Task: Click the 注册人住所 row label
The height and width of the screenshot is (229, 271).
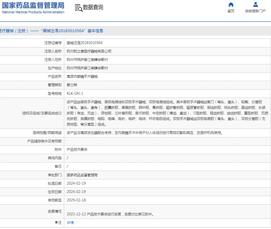Action: point(53,60)
